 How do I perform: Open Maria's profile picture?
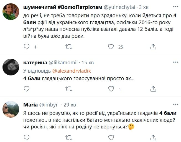coord(11,109)
